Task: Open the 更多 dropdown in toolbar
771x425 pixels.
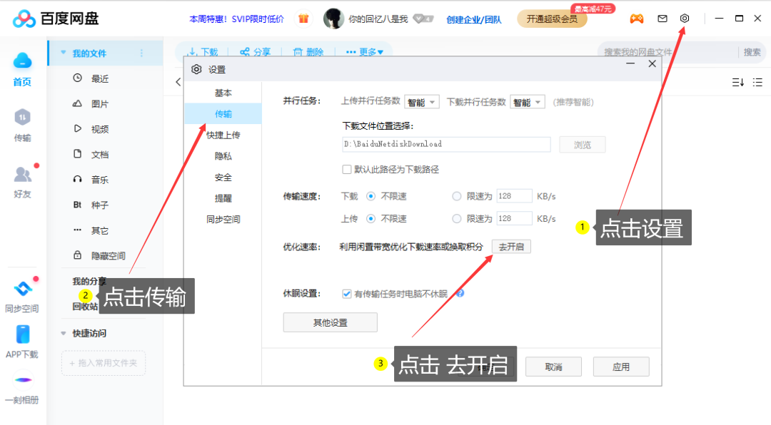Action: pyautogui.click(x=365, y=52)
